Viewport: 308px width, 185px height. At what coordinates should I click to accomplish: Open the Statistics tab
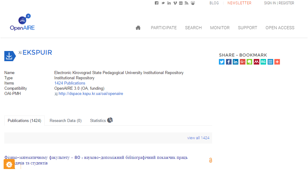[101, 120]
